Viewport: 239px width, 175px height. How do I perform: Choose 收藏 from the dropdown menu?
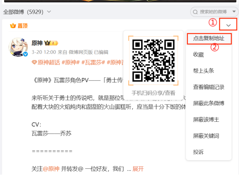pyautogui.click(x=198, y=54)
